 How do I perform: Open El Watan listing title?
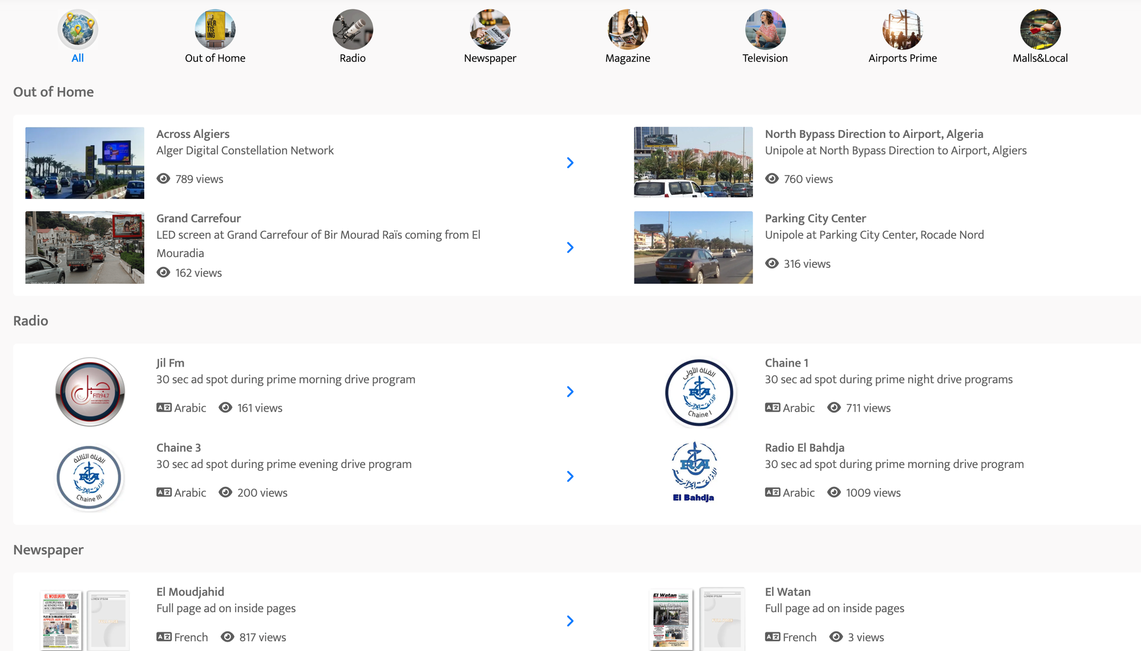[788, 592]
